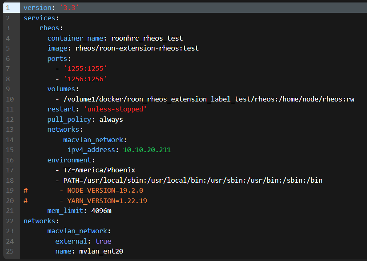Click the commented YARN_VERSION=1.22.19 entry
The width and height of the screenshot is (367, 261).
[x=107, y=201]
